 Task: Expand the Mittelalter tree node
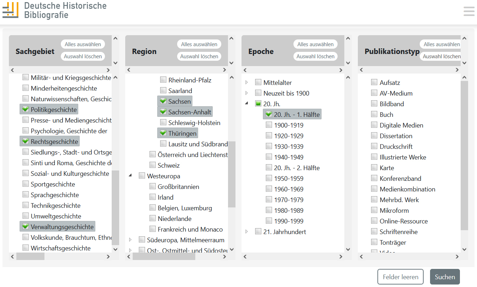[x=247, y=83]
